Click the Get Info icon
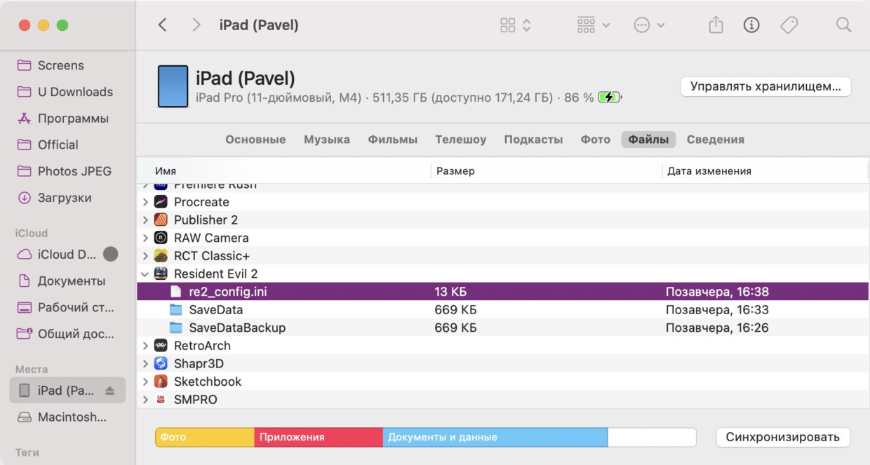The image size is (870, 465). pyautogui.click(x=751, y=25)
